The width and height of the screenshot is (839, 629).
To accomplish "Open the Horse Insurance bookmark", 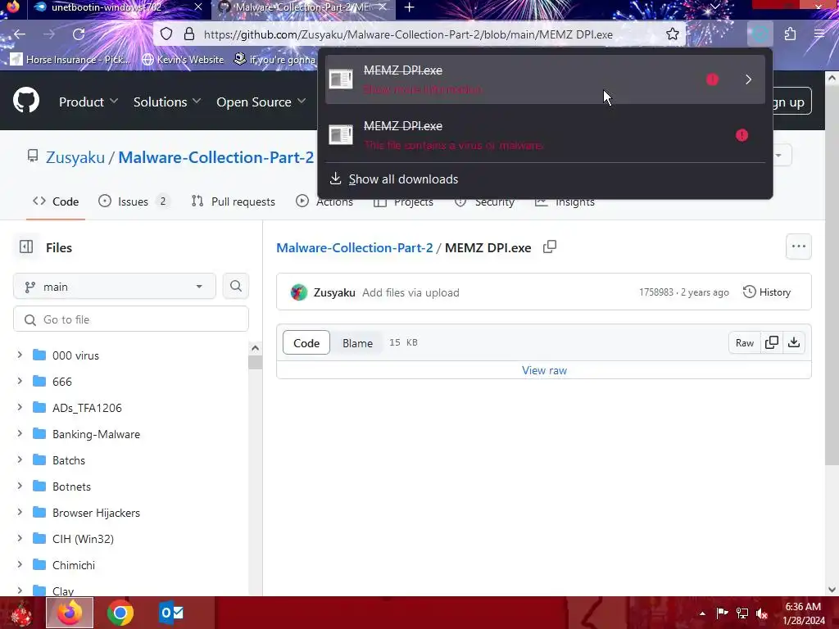I will tap(70, 59).
